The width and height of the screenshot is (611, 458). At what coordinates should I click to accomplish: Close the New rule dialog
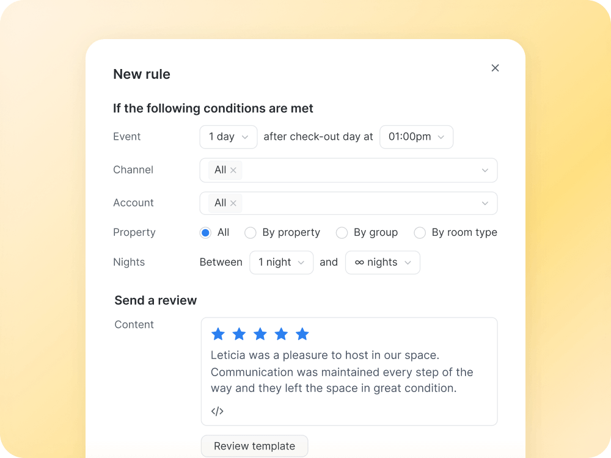click(495, 68)
